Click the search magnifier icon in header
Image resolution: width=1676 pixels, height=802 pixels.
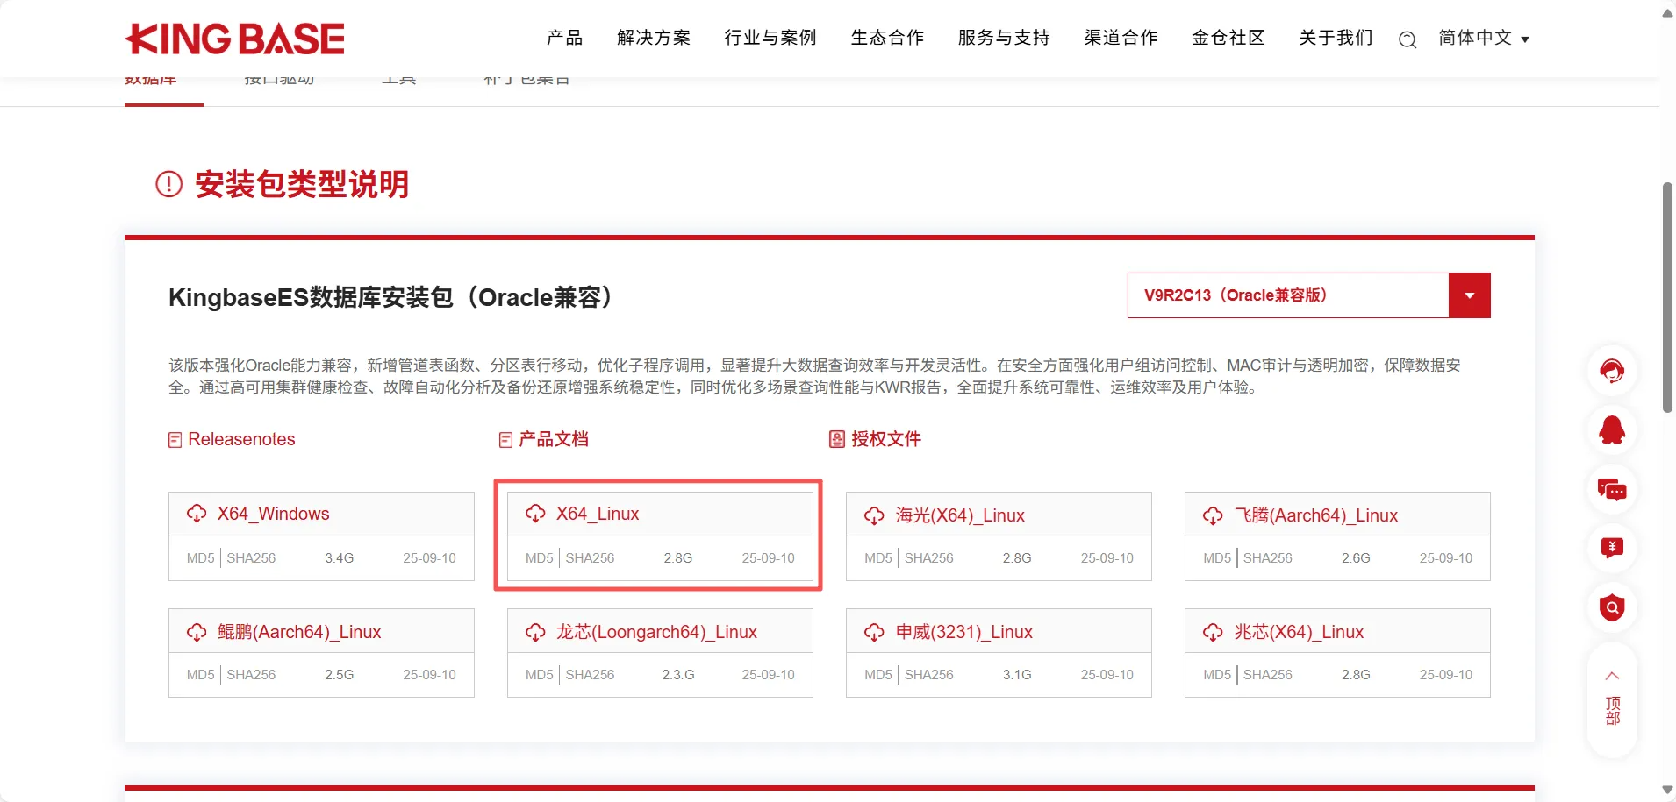[x=1407, y=39]
